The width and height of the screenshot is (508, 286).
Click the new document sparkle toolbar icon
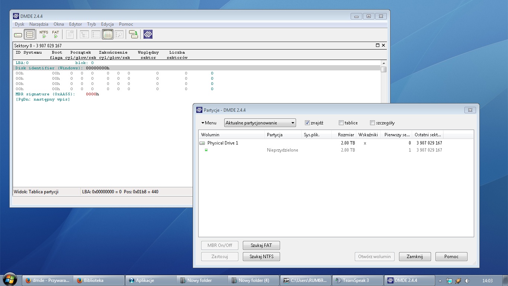[x=70, y=35]
